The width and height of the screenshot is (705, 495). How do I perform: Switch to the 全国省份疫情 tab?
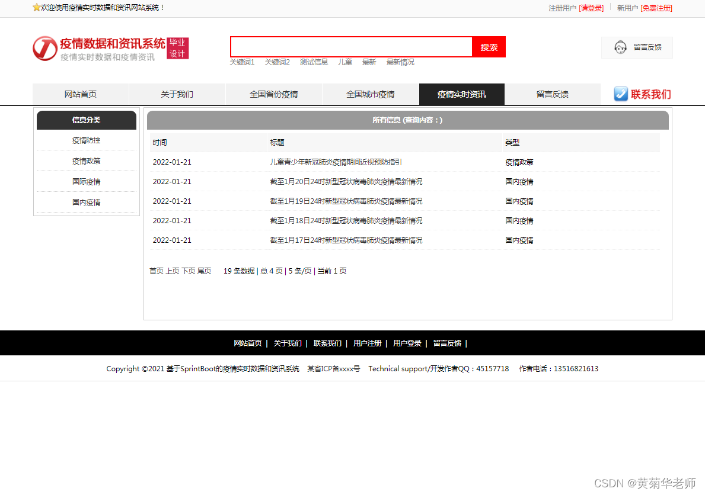[x=273, y=94]
